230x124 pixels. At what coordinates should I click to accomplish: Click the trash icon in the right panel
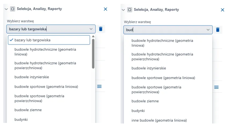(x=217, y=30)
